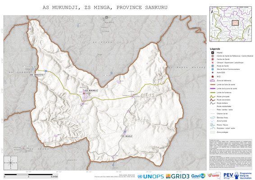Click the BCZ red star legend symbol
The width and height of the screenshot is (255, 180).
click(x=212, y=76)
